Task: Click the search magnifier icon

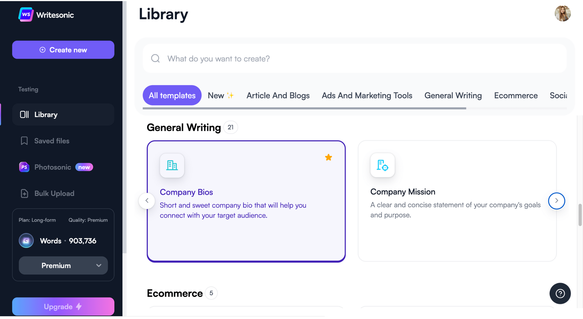Action: [155, 59]
